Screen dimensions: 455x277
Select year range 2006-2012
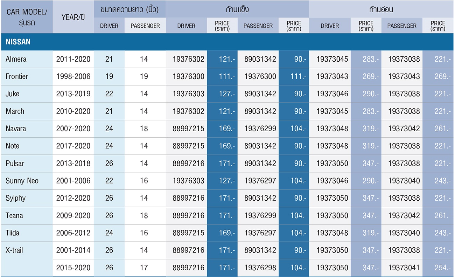(x=73, y=233)
